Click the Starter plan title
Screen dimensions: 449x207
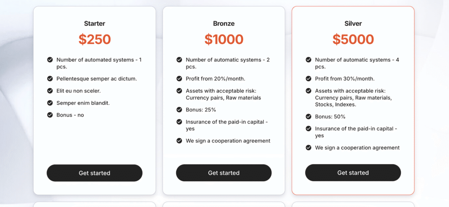click(x=95, y=24)
